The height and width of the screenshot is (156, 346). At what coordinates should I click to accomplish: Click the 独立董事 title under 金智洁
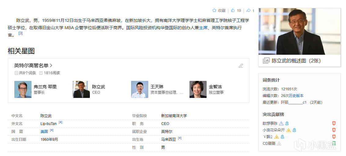(216, 92)
